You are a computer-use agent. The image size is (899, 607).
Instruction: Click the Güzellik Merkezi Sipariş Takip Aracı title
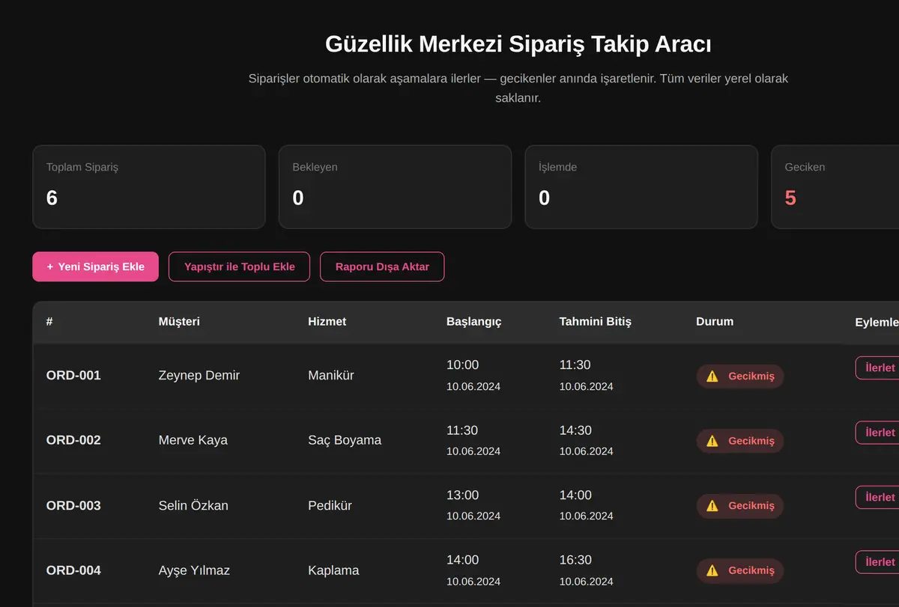[518, 44]
